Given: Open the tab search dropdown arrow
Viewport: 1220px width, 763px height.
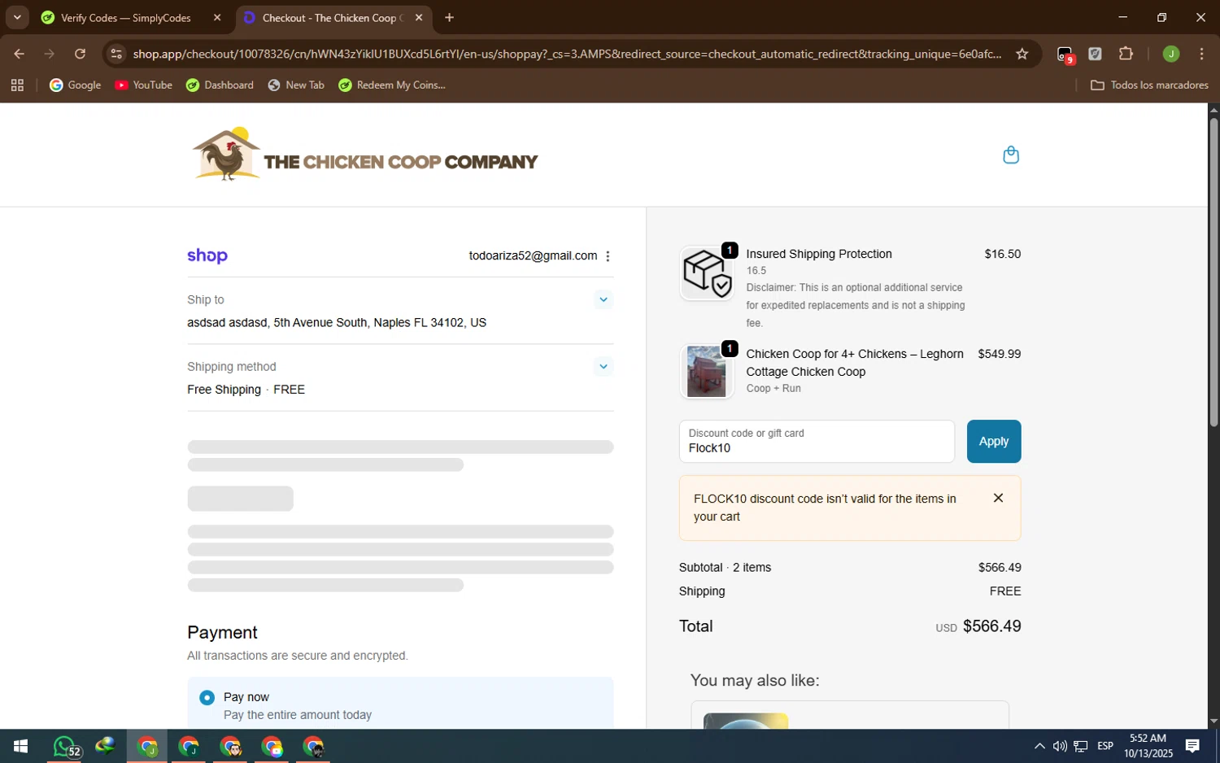Looking at the screenshot, I should coord(17,17).
